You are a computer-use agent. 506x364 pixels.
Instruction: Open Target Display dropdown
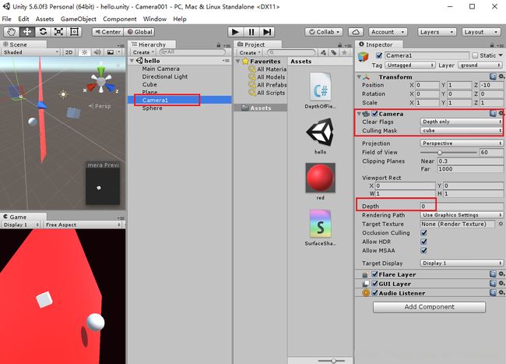coord(462,263)
